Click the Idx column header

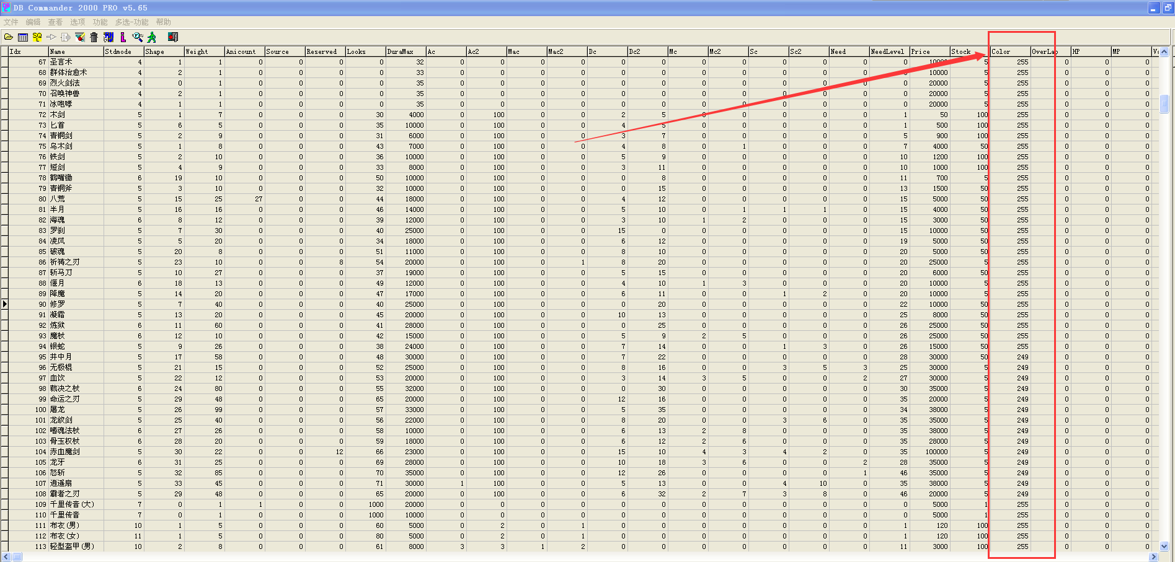(x=29, y=51)
